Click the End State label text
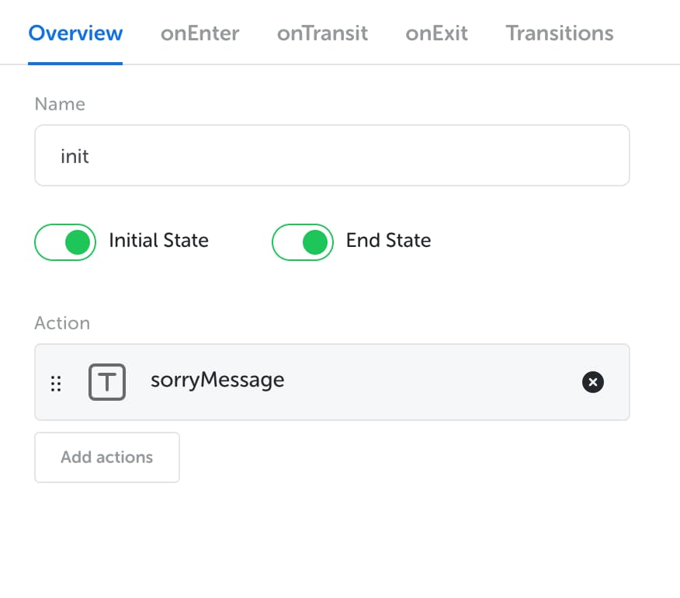680x598 pixels. pos(388,241)
